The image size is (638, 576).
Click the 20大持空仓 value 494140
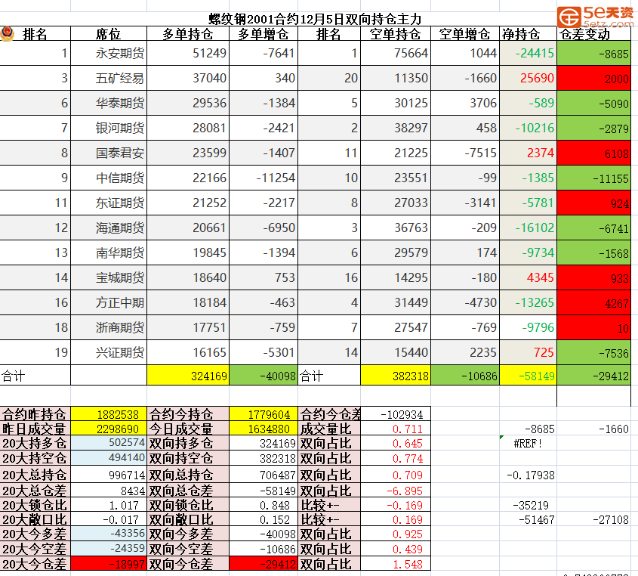[x=109, y=458]
